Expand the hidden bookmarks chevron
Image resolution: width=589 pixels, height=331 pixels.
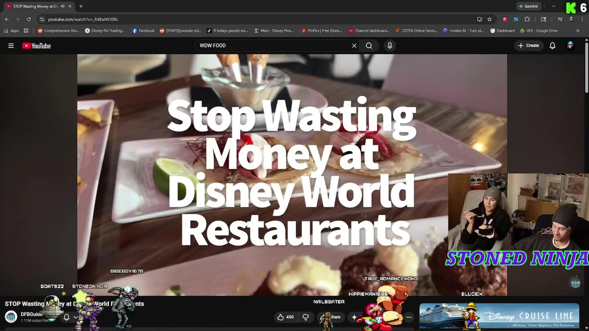(578, 31)
